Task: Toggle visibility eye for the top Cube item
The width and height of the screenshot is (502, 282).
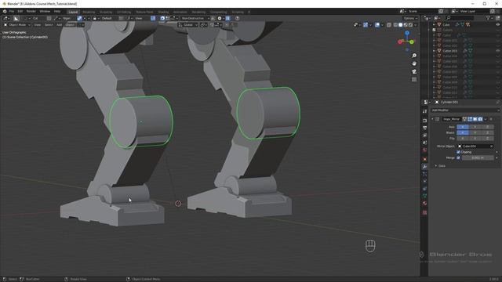Action: click(497, 24)
